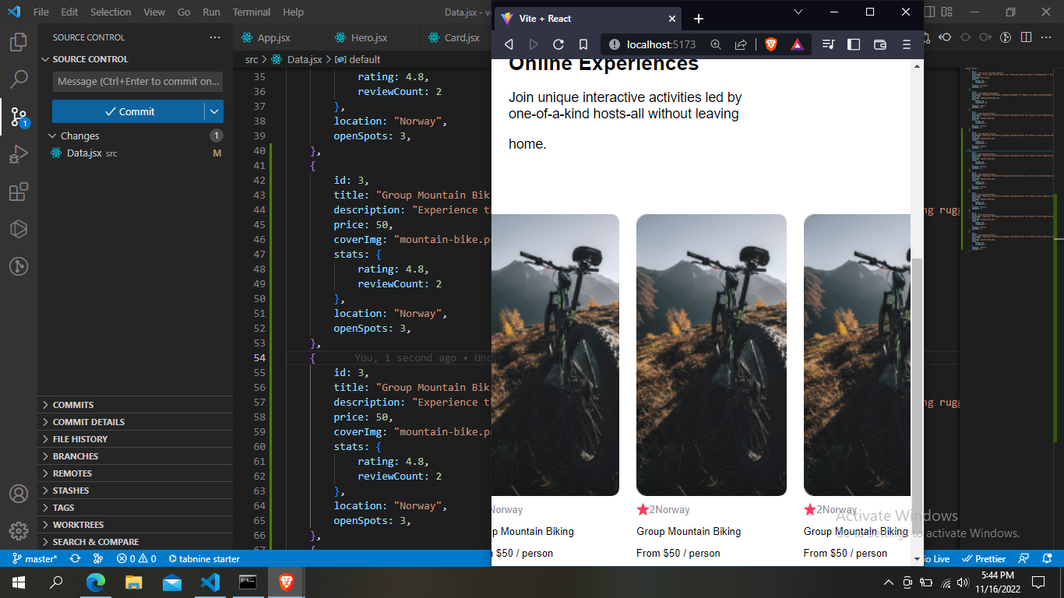Click the master branch in status bar
The height and width of the screenshot is (598, 1064).
click(35, 558)
